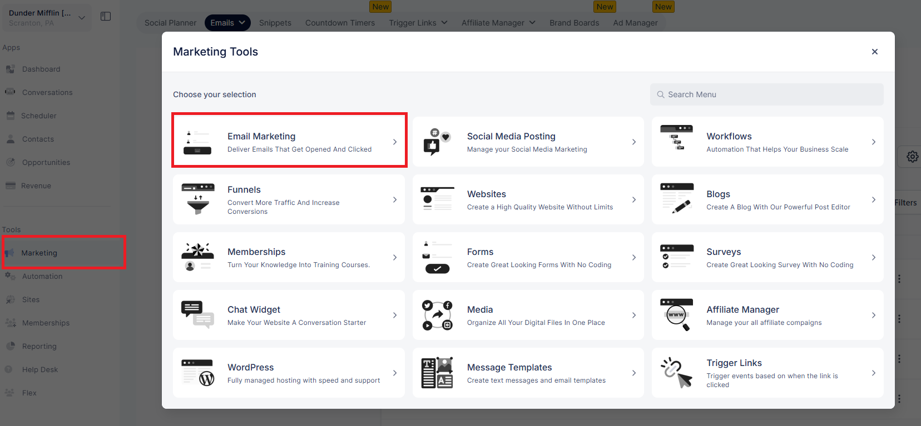Open Sites in the sidebar
The image size is (921, 426).
31,299
